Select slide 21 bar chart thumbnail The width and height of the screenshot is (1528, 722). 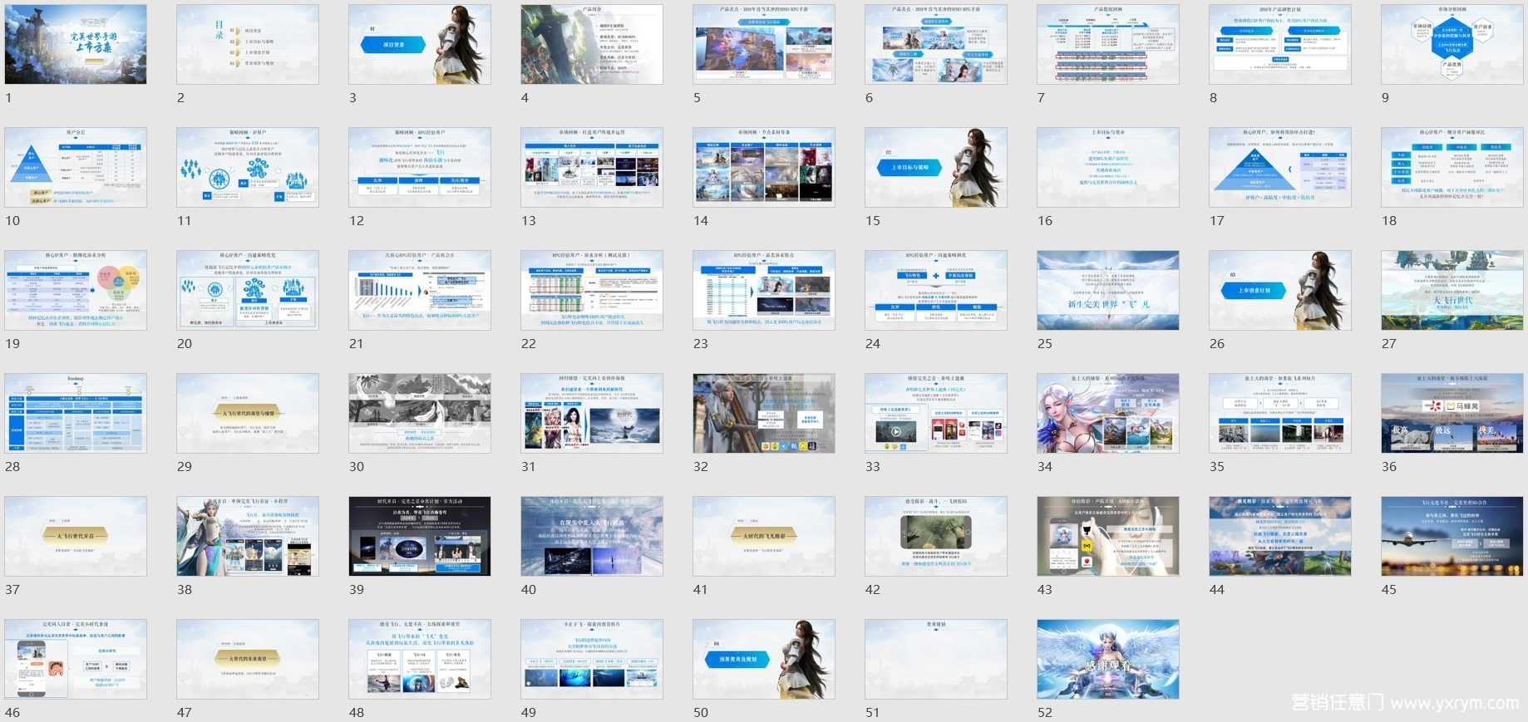click(420, 290)
